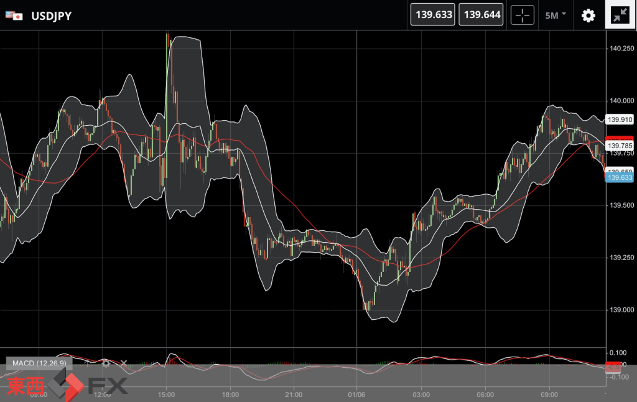Viewport: 637px width, 402px height.
Task: Open the 5M timeframe dropdown
Action: click(x=556, y=15)
